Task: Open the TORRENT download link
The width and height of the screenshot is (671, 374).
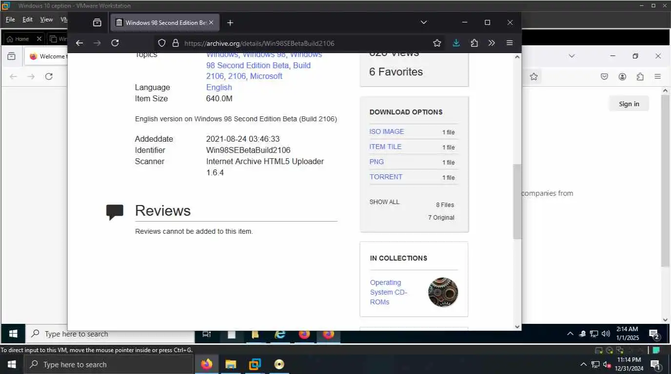Action: [386, 177]
